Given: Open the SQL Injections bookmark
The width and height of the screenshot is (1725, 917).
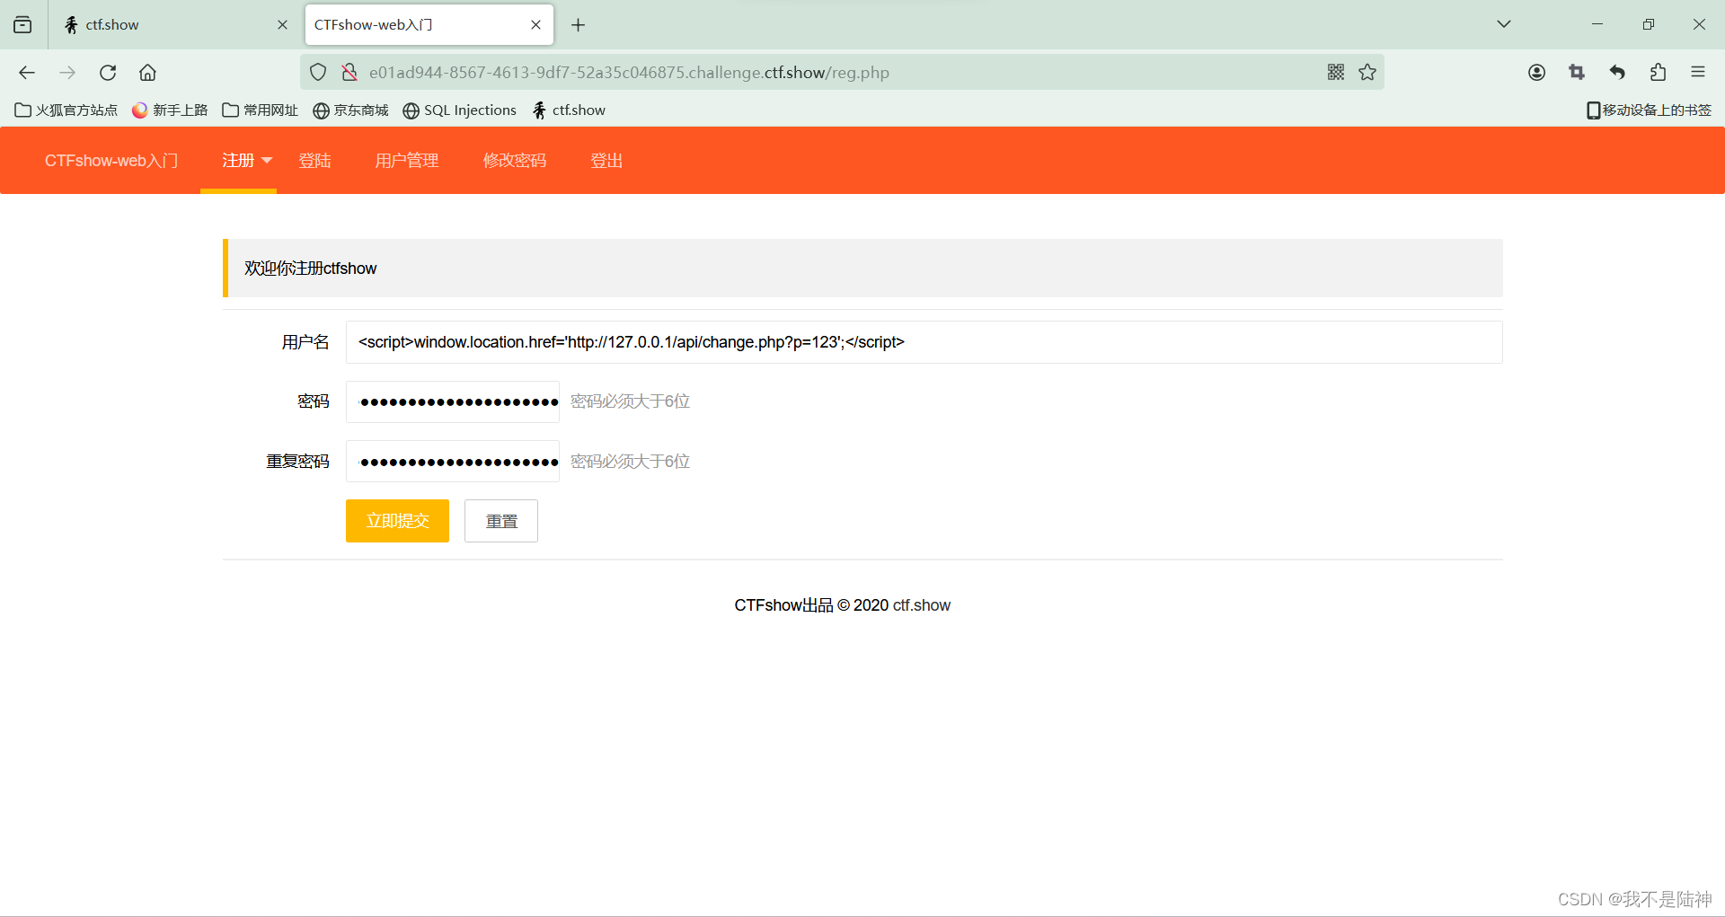Looking at the screenshot, I should pyautogui.click(x=459, y=110).
